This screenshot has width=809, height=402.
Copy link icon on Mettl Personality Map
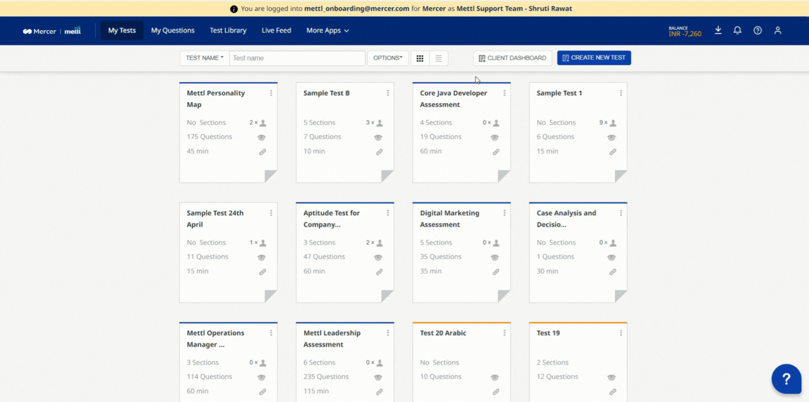(x=263, y=152)
